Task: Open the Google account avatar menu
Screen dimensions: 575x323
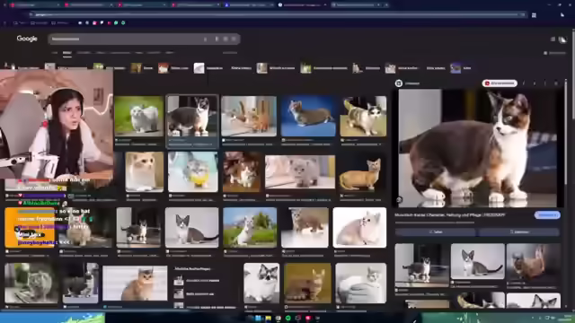Action: tap(562, 39)
